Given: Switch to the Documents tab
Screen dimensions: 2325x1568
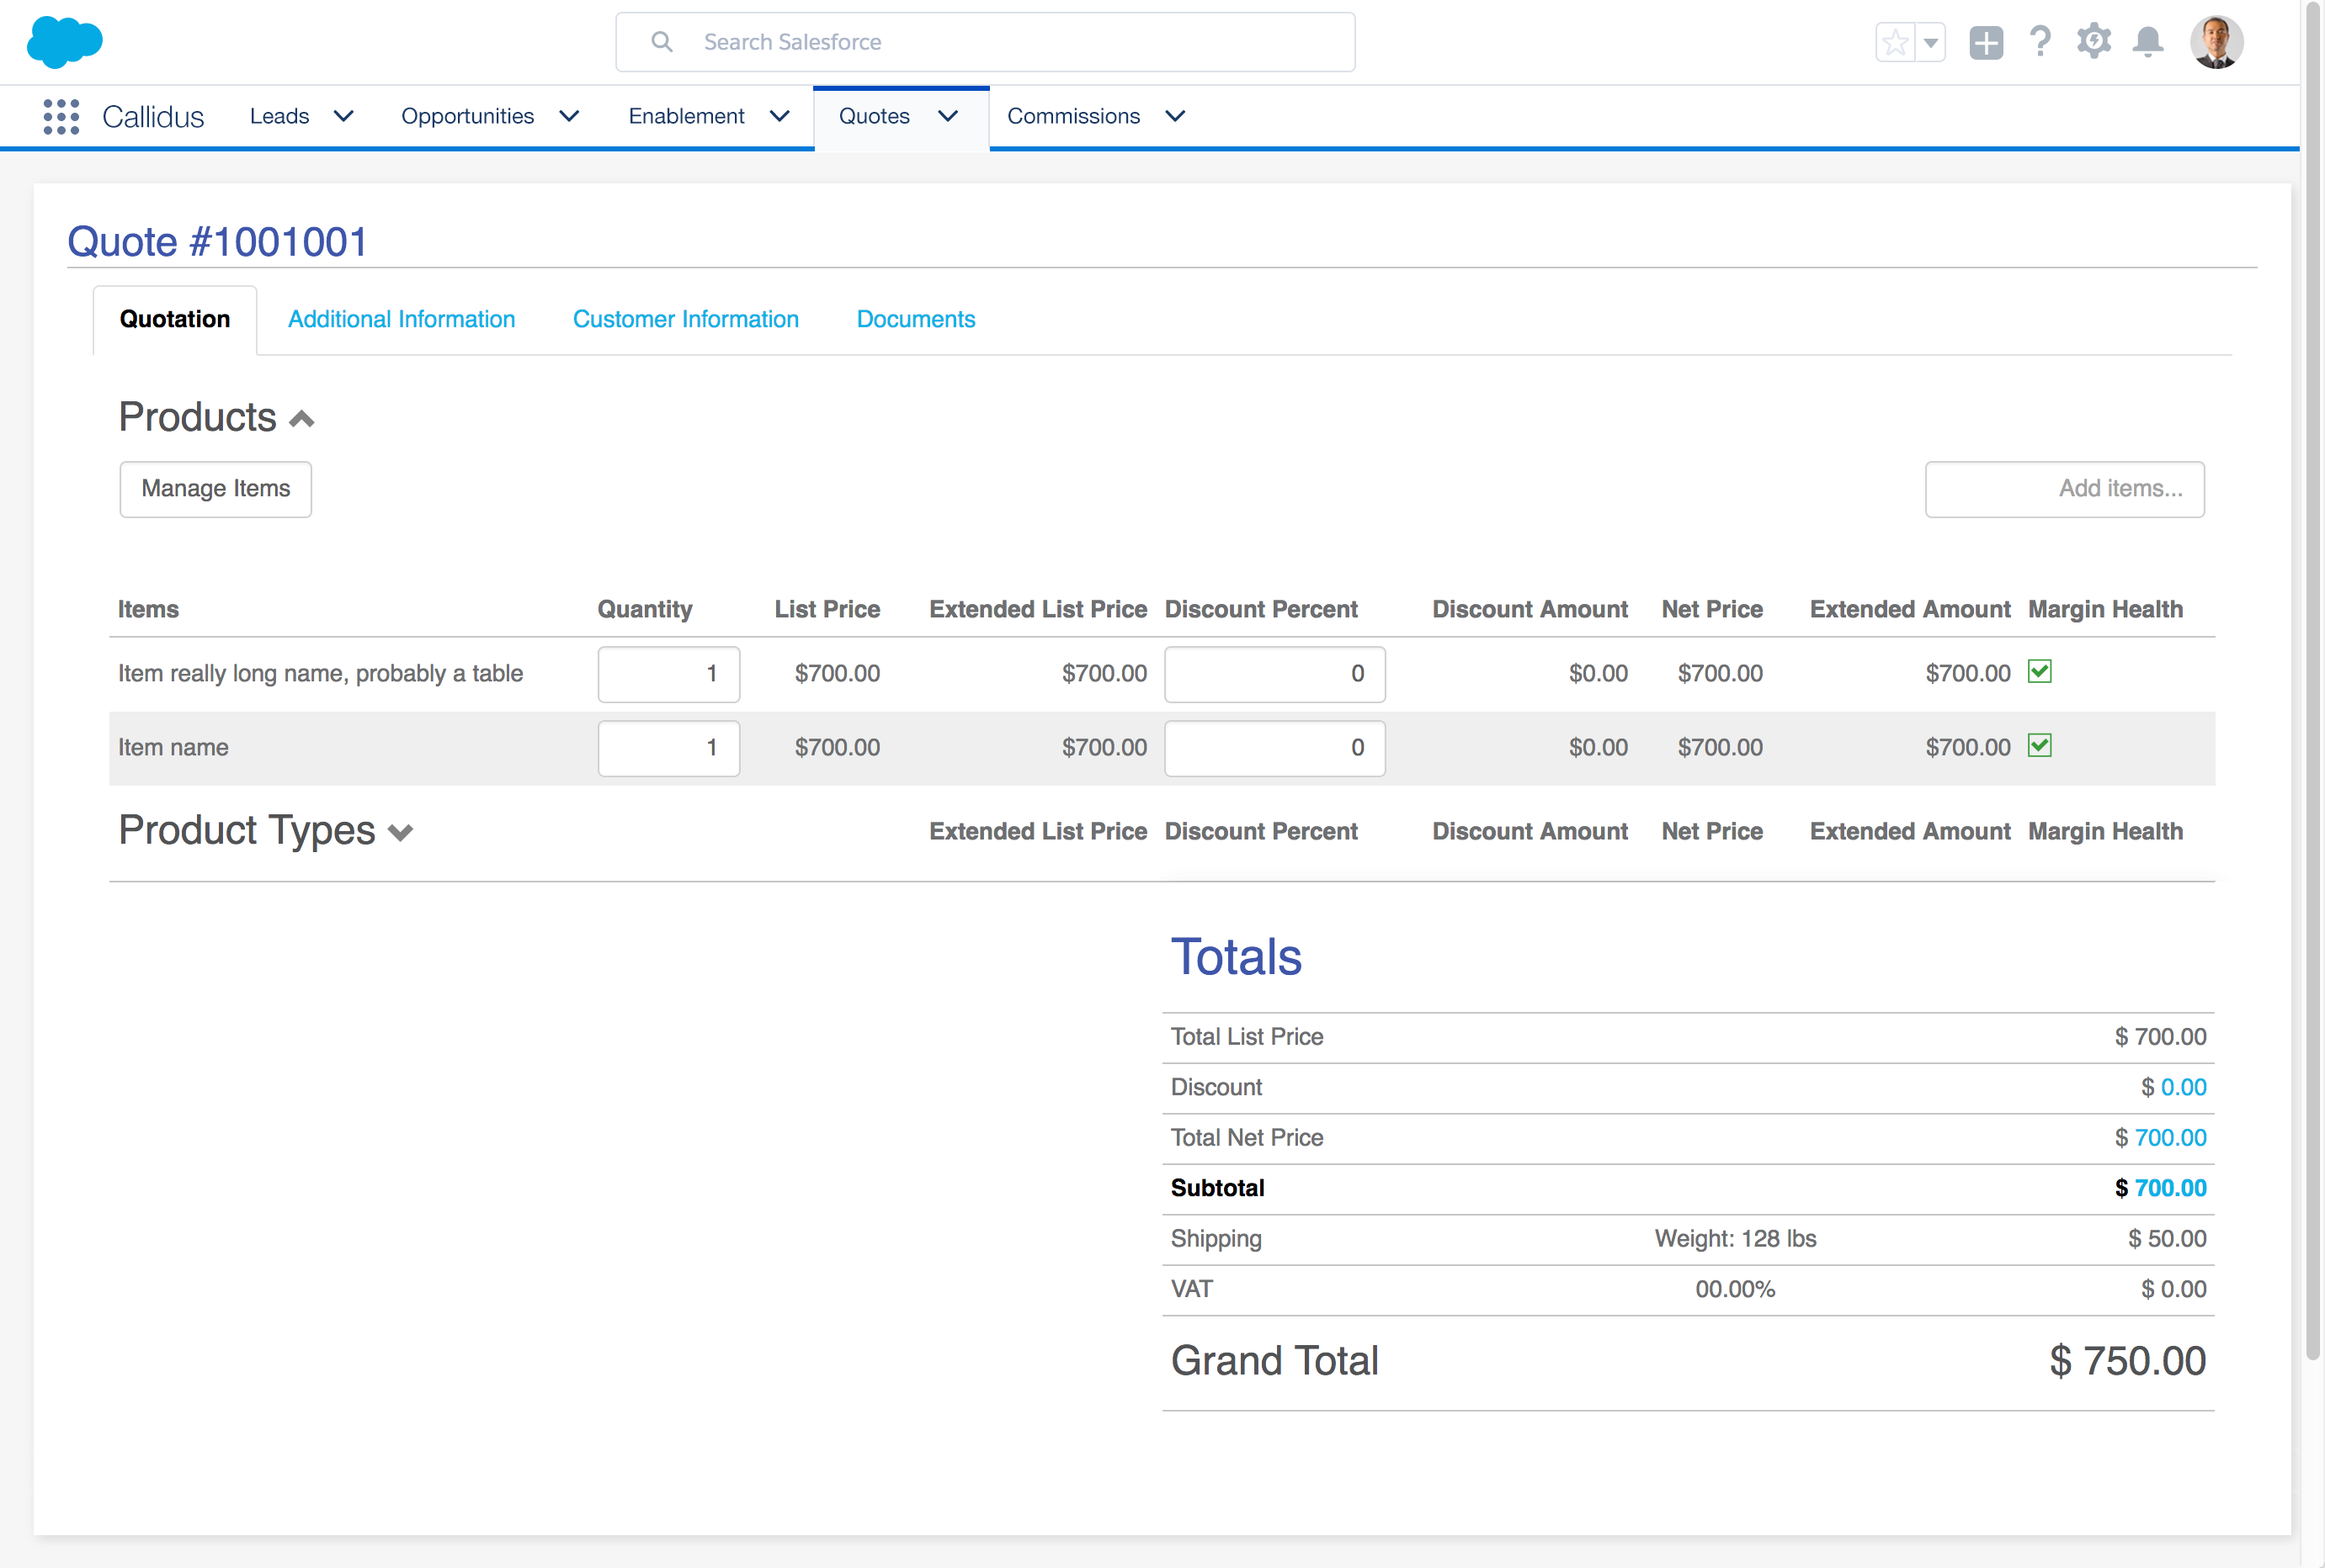Looking at the screenshot, I should click(915, 319).
